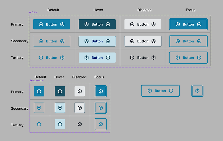Click the 'Secondary' label beside the large button grid
Image resolution: width=223 pixels, height=141 pixels.
(20, 41)
